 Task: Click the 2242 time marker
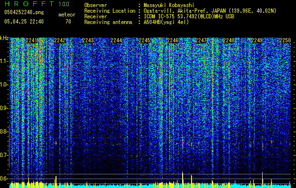tap(60, 40)
